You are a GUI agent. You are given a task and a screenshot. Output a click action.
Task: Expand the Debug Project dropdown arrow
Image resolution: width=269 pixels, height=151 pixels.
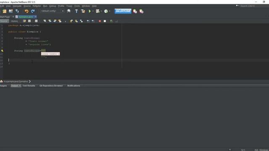click(101, 11)
